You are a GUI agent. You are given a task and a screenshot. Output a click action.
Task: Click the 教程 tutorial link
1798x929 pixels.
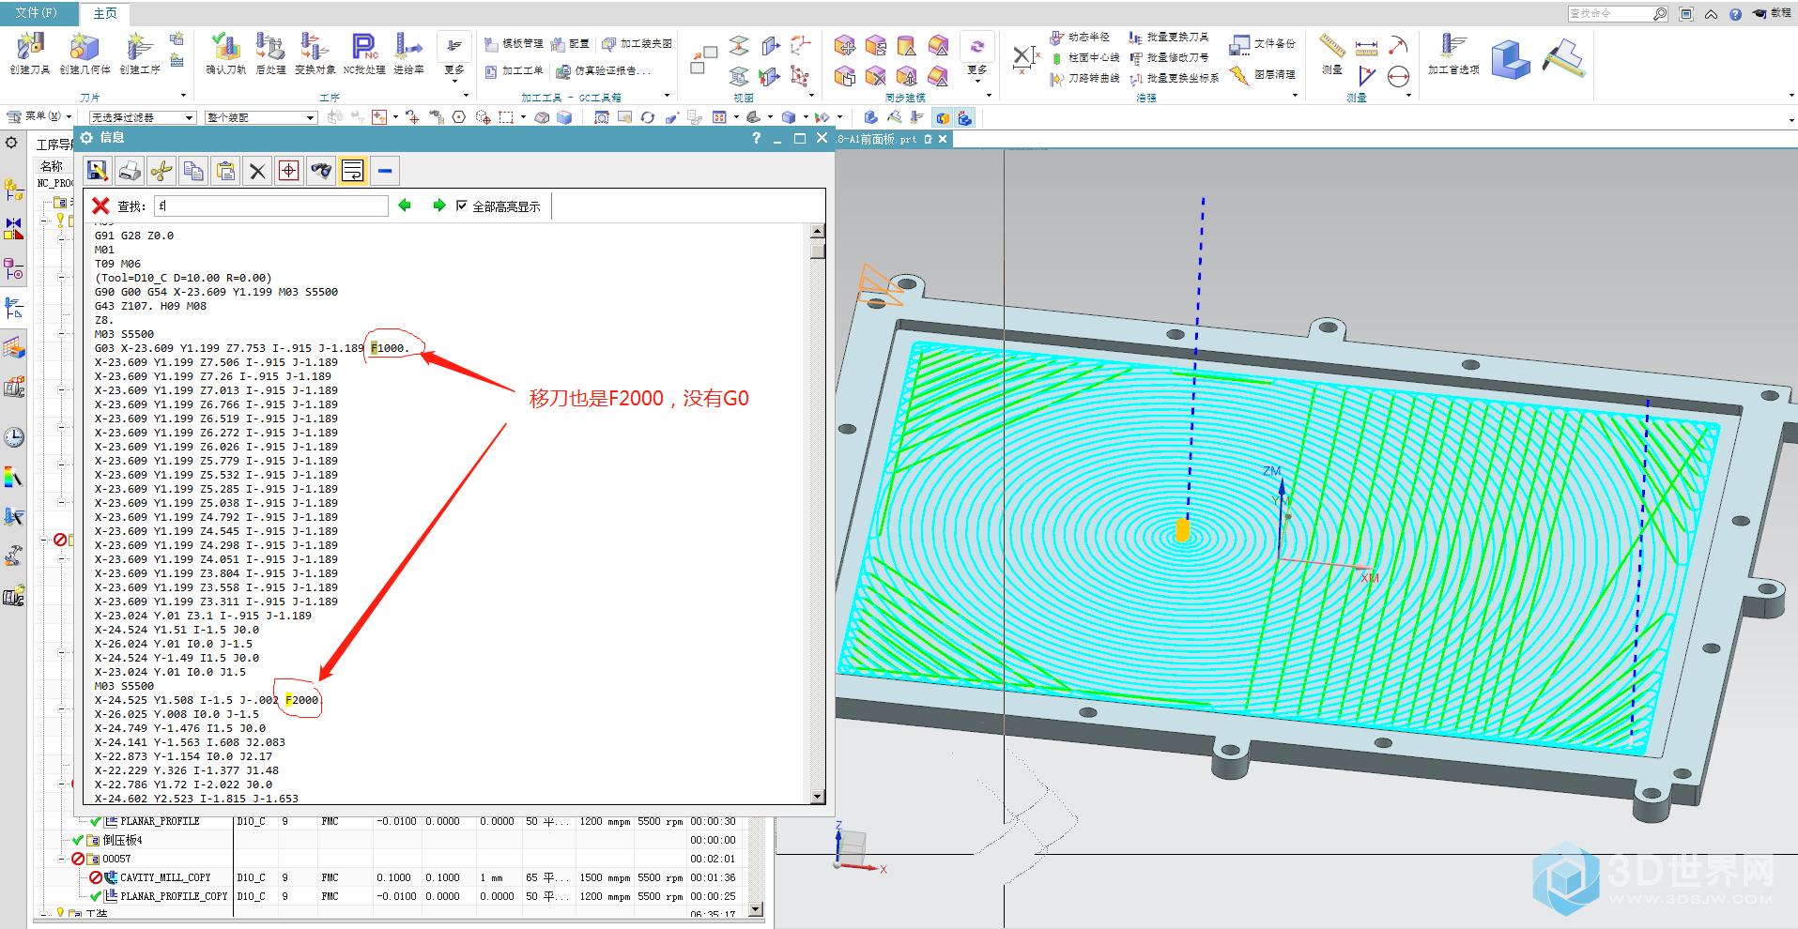coord(1772,13)
